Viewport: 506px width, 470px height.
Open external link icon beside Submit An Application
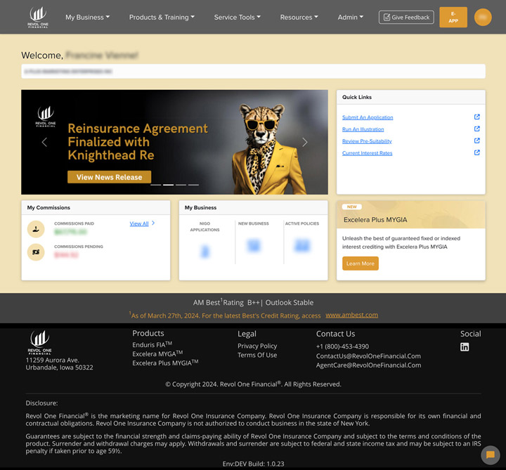pyautogui.click(x=477, y=117)
